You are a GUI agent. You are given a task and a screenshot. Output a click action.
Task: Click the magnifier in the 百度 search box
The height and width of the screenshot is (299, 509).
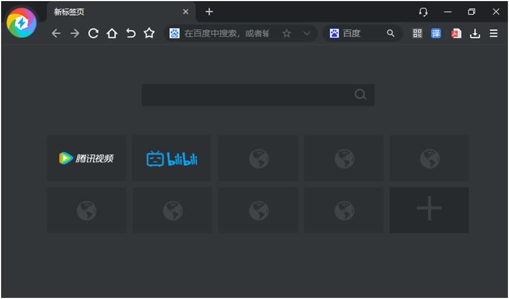(x=391, y=33)
